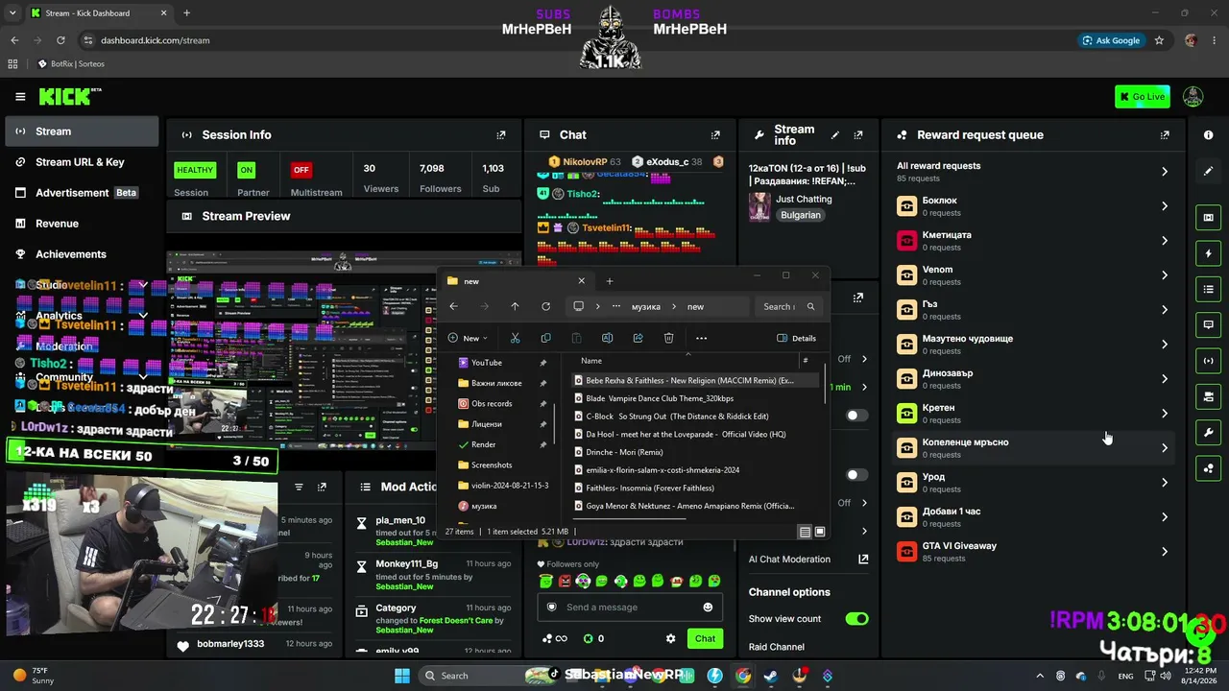Expand the Добави 1 час reward

point(1165,517)
